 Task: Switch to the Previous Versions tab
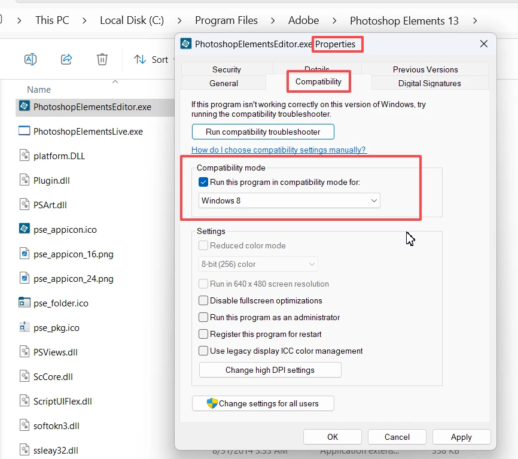425,69
